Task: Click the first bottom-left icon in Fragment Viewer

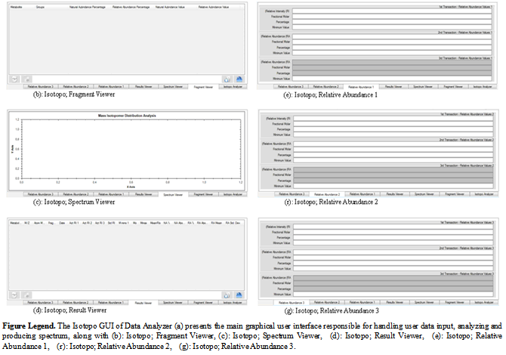Action: point(14,78)
